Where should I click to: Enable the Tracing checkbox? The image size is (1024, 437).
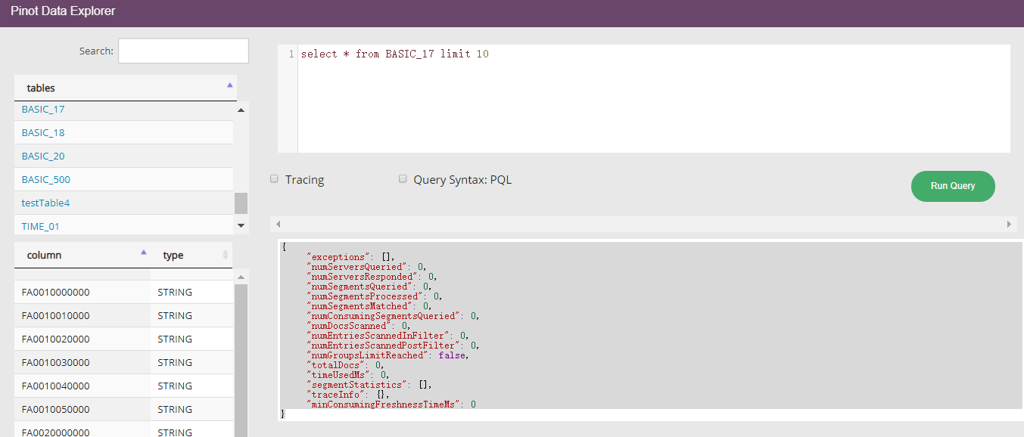click(x=275, y=179)
